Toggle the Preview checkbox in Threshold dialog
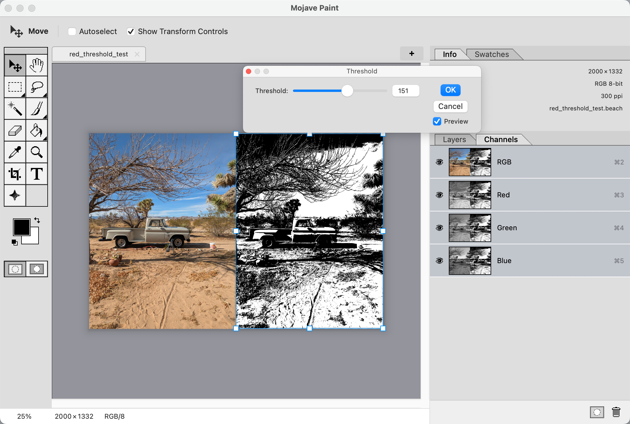The width and height of the screenshot is (630, 424). point(437,121)
